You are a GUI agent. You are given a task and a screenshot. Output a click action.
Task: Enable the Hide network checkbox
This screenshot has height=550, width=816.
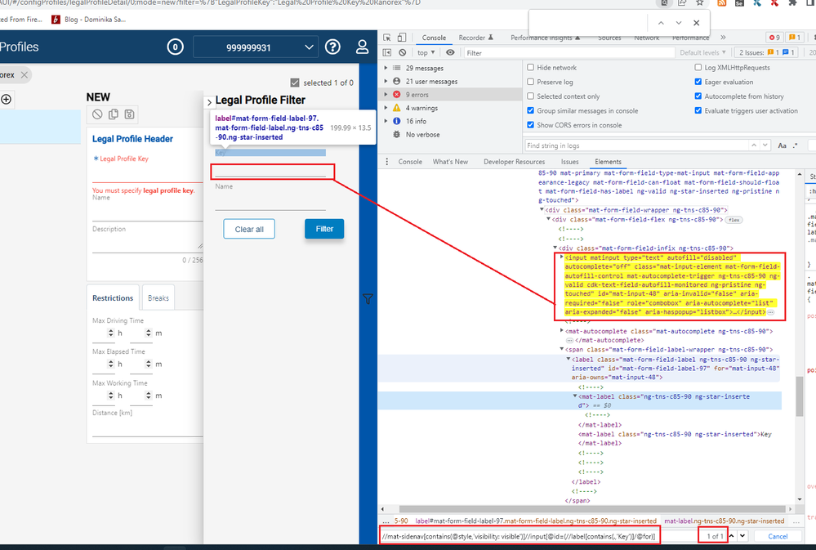click(531, 68)
